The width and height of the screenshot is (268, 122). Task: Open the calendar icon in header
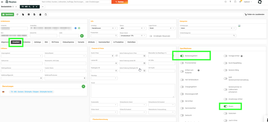(x=235, y=2)
